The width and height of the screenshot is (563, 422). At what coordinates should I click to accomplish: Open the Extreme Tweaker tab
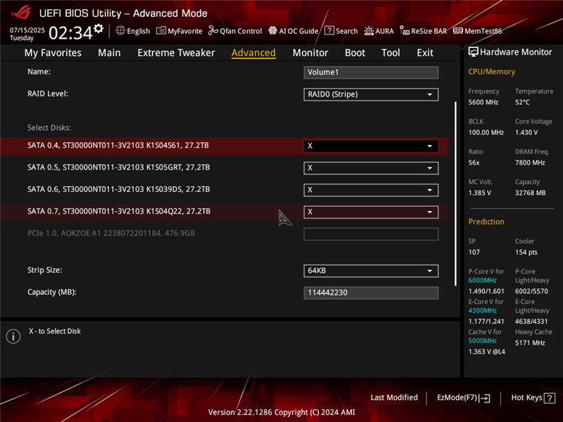pos(176,53)
